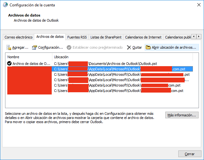Viewport: 204px width, 160px height.
Task: Click the Más información button
Action: [x=182, y=115]
